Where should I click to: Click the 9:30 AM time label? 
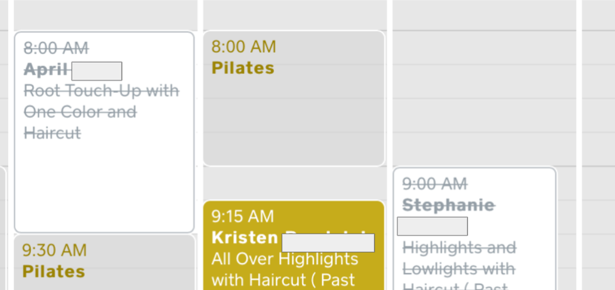54,250
